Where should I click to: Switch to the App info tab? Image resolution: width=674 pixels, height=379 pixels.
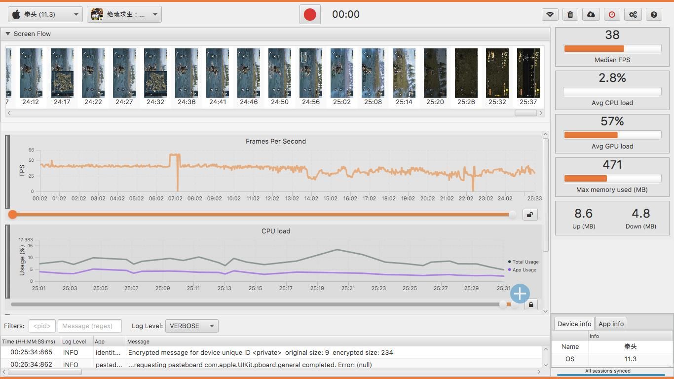click(x=611, y=324)
